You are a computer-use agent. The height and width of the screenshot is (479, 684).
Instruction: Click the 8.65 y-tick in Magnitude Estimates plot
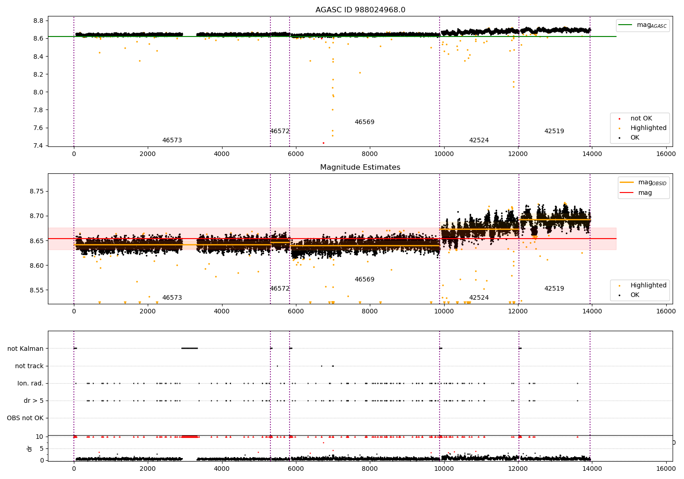pos(37,241)
